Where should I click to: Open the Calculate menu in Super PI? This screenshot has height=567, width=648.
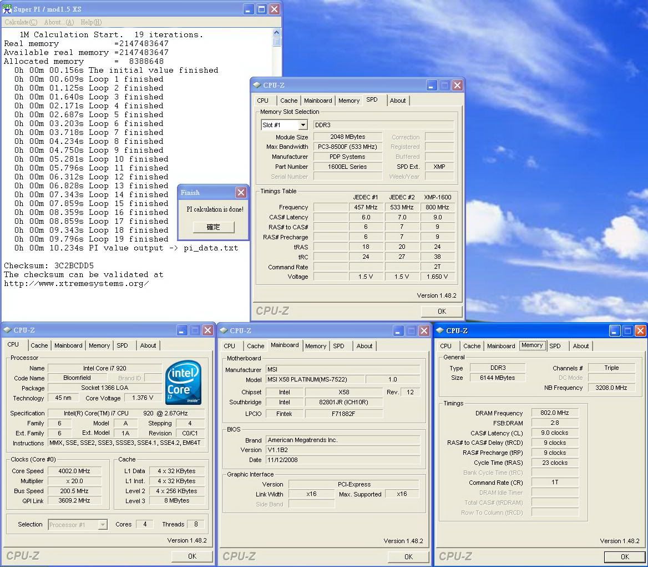[x=21, y=22]
